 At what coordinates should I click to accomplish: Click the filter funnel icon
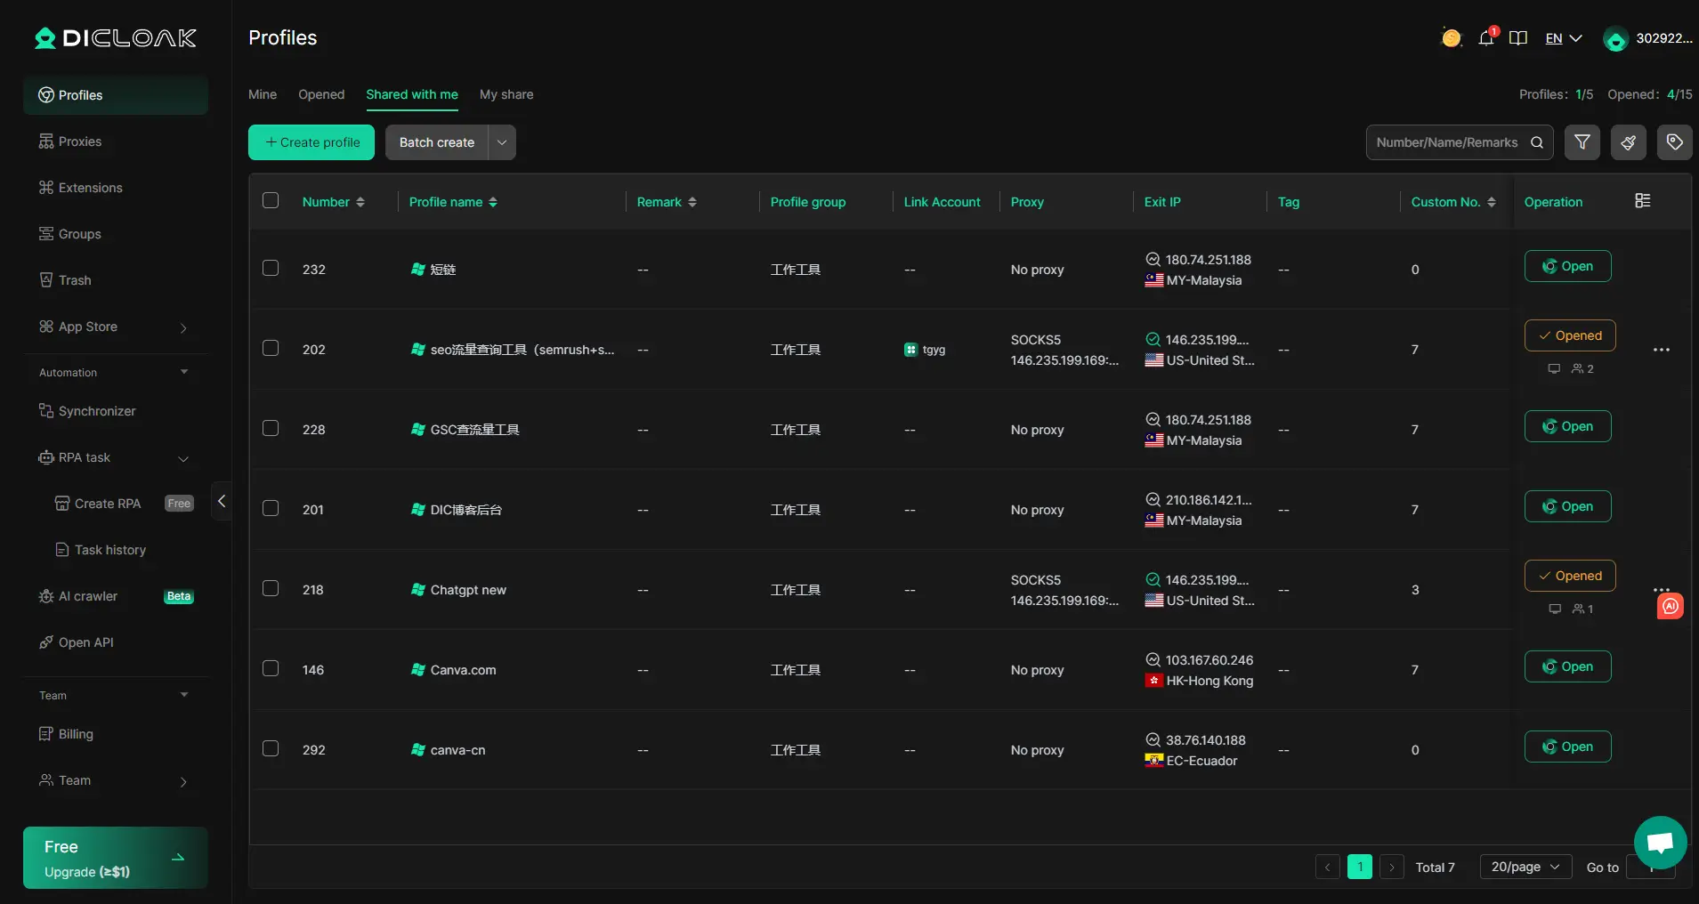[x=1582, y=142]
